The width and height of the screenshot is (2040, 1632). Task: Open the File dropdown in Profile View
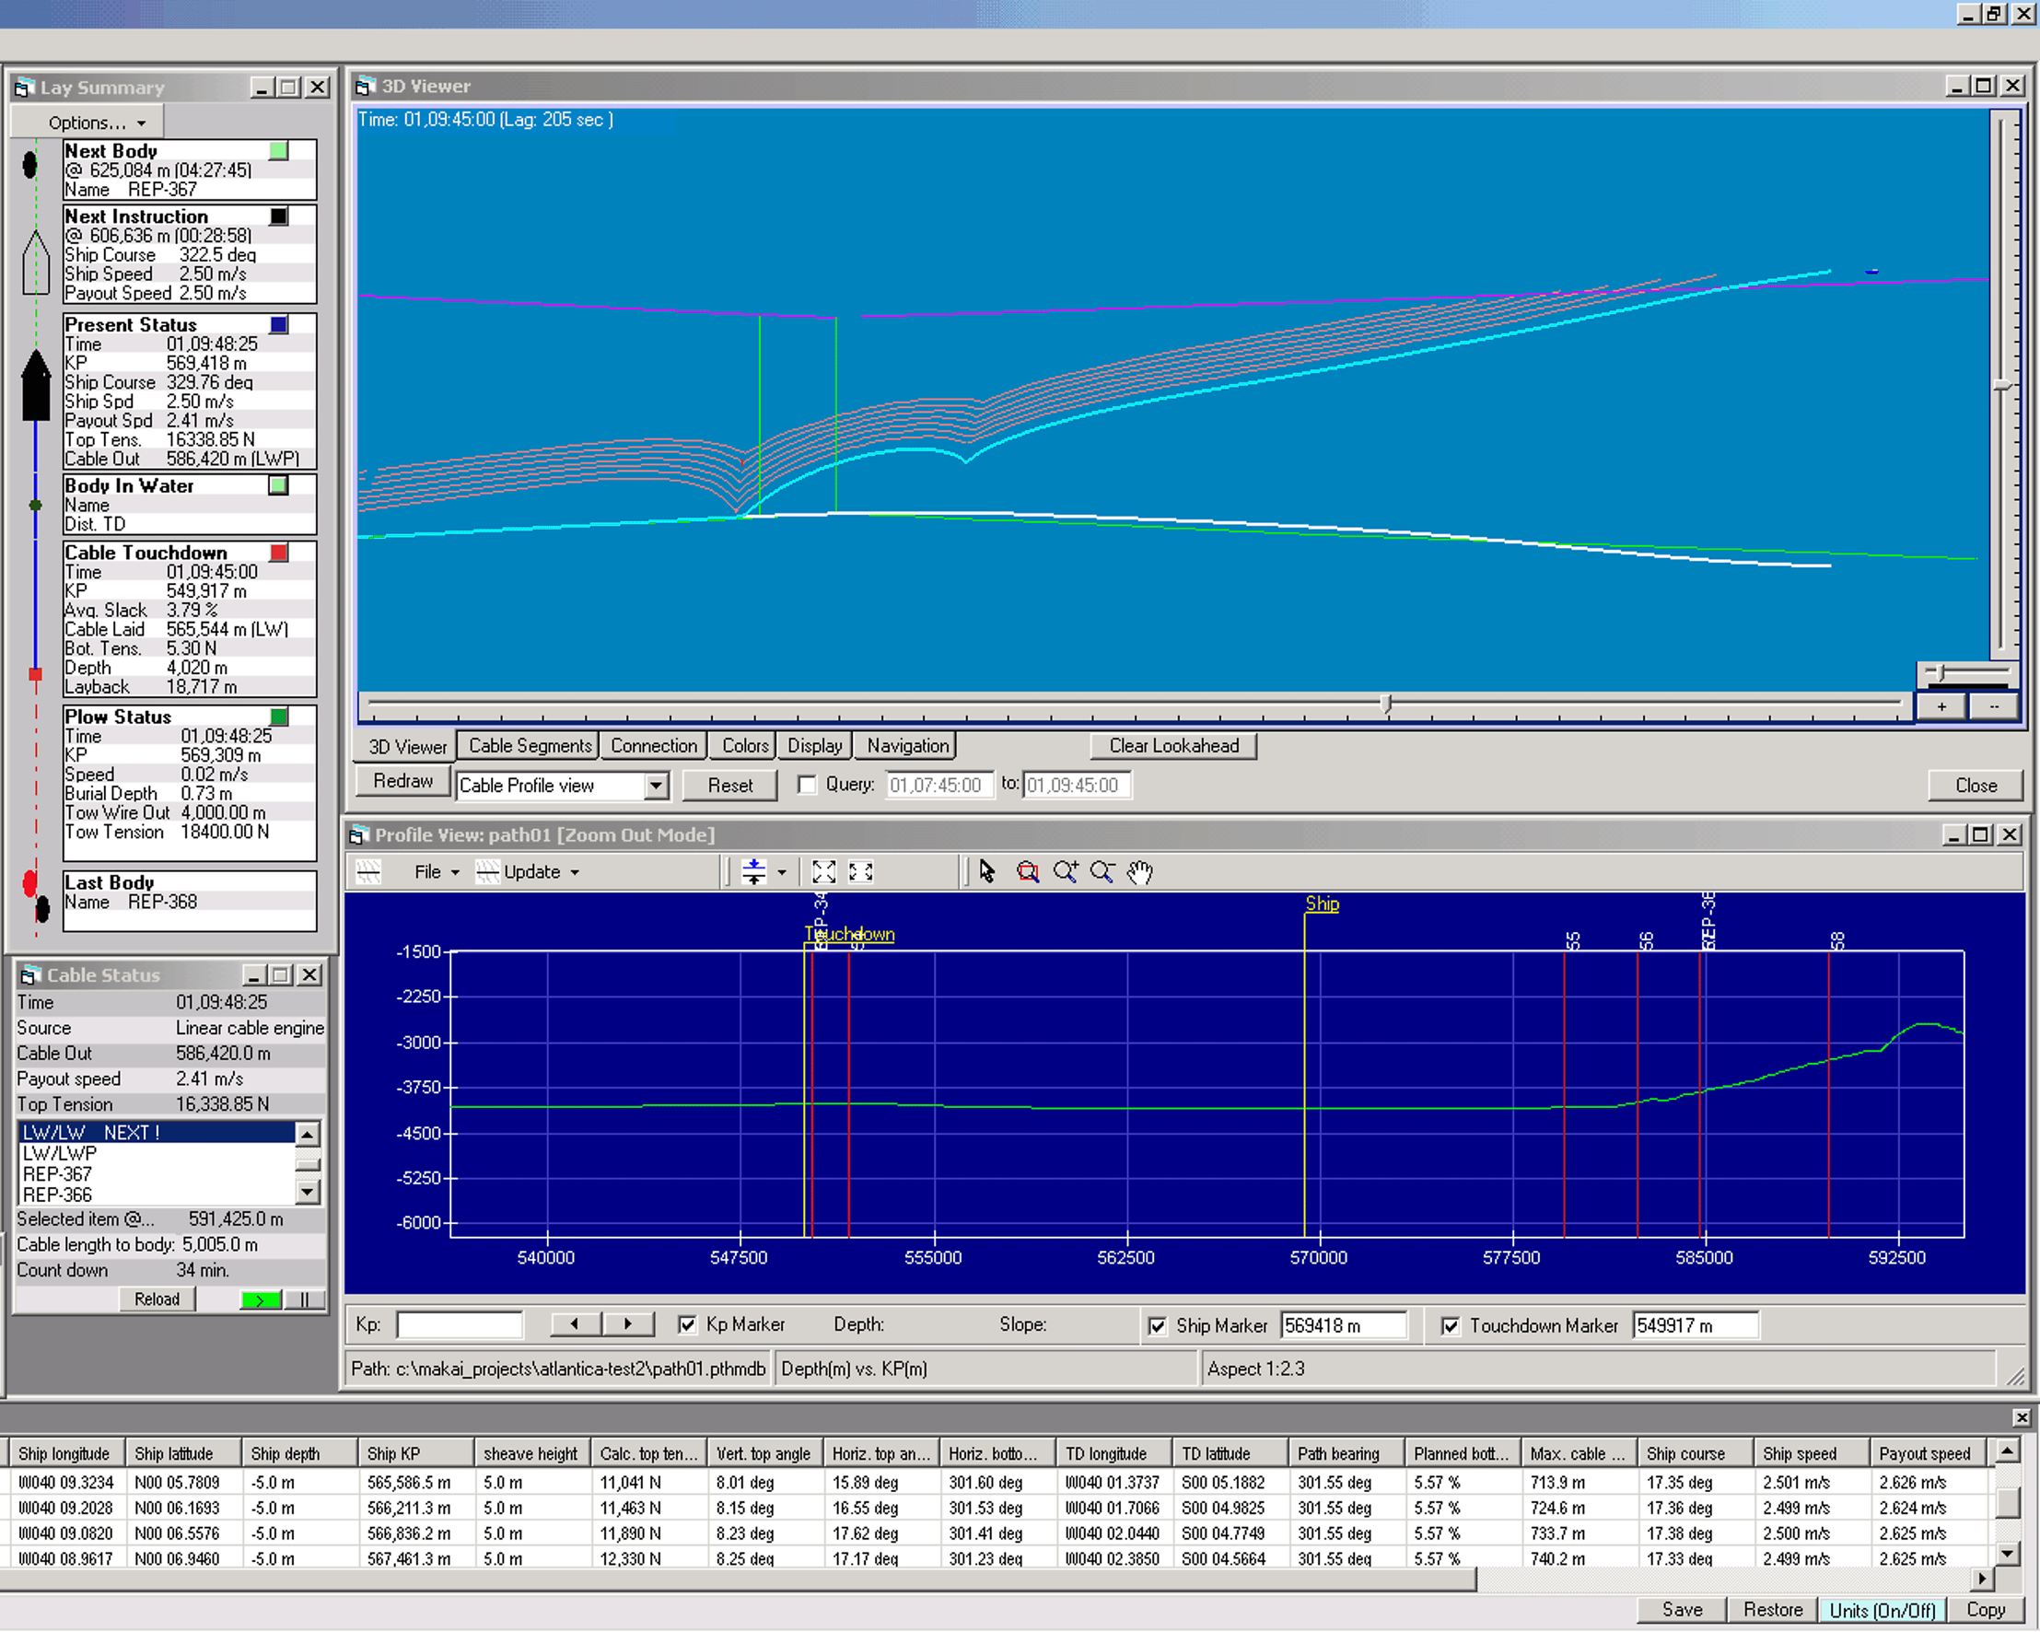437,872
